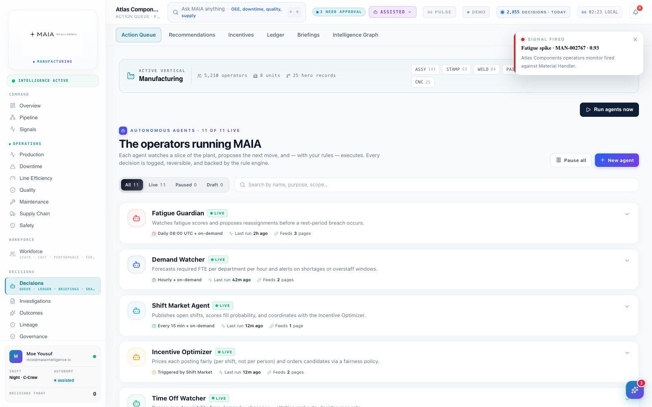Select the ASSY 141 unit chip
Image resolution: width=652 pixels, height=407 pixels.
click(425, 70)
